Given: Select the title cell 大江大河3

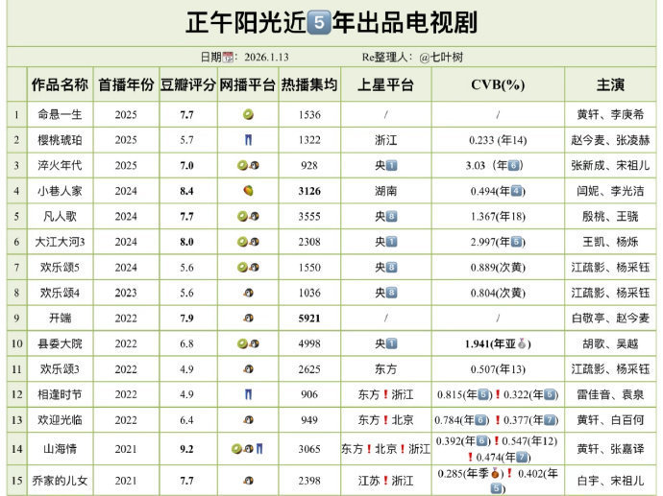Looking at the screenshot, I should pos(60,242).
